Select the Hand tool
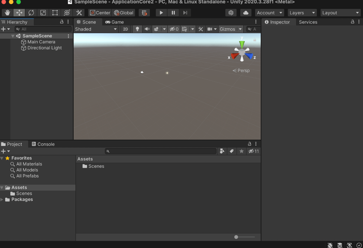Screen dimensions: 363x248 pyautogui.click(x=8, y=13)
